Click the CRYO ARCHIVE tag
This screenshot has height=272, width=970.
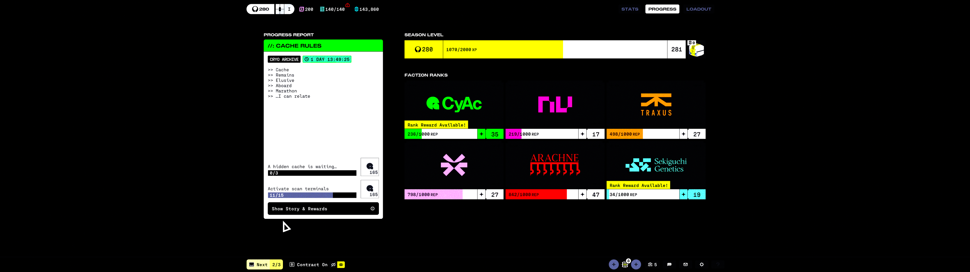(x=284, y=59)
